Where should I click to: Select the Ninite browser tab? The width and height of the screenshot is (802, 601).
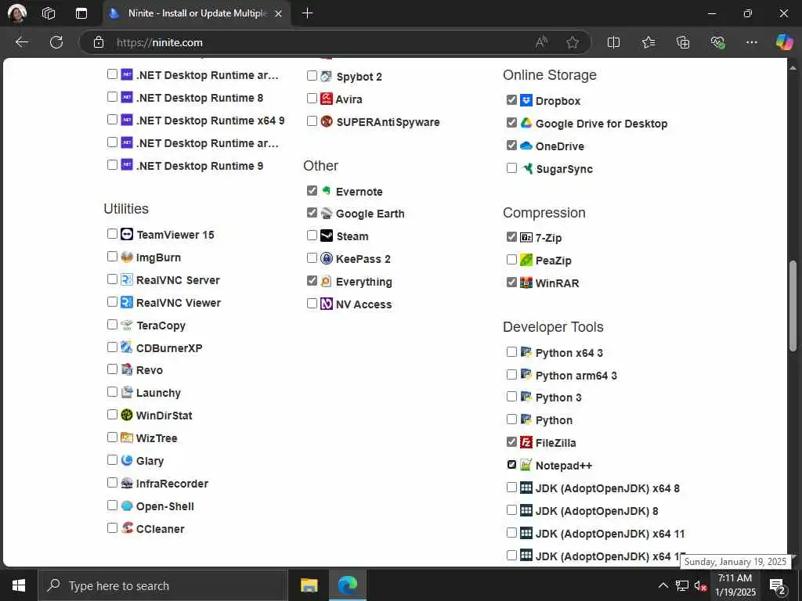[x=197, y=13]
